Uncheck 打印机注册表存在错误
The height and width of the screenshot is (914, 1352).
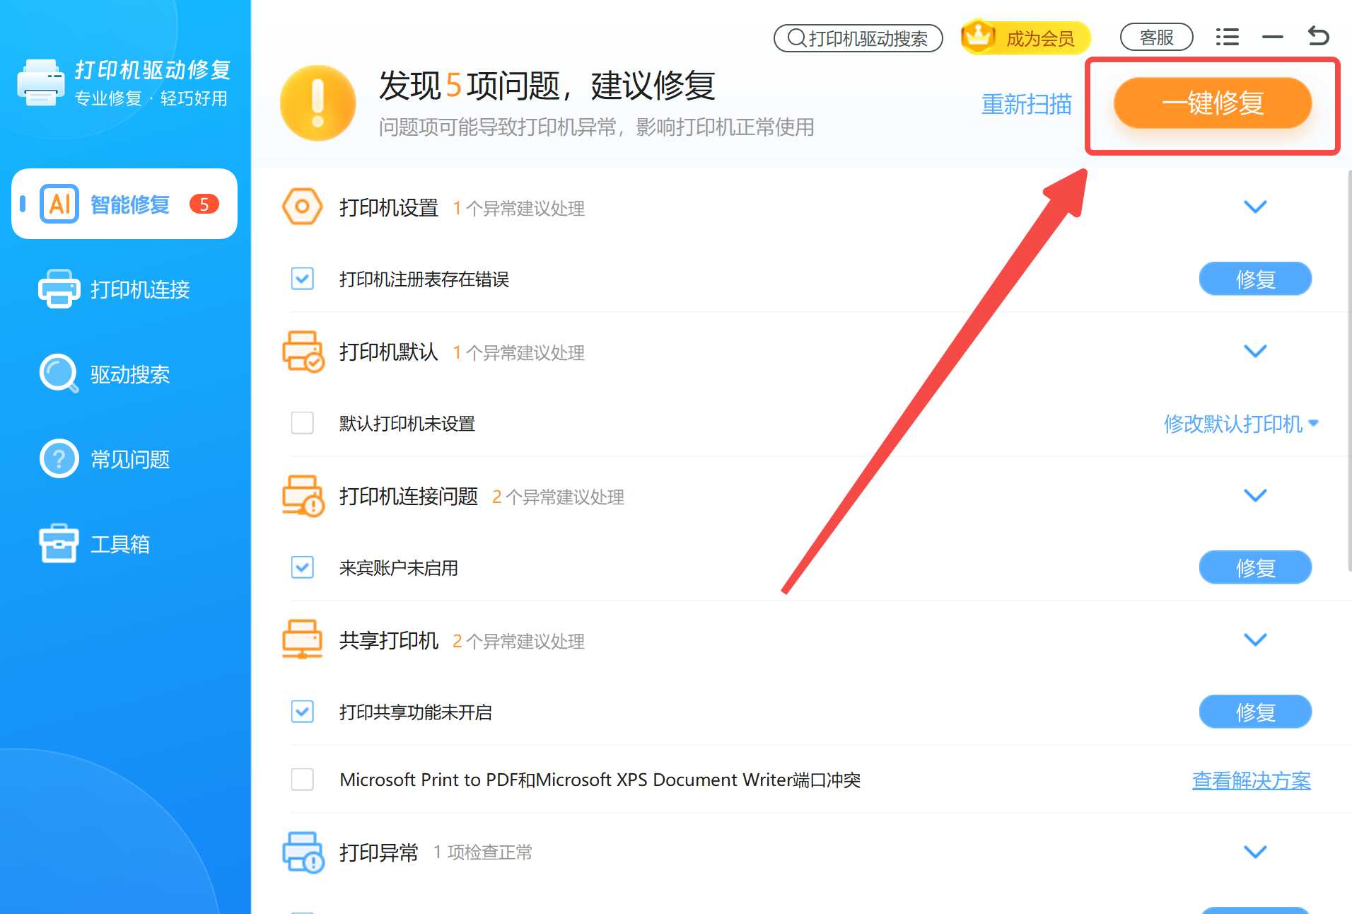302,279
